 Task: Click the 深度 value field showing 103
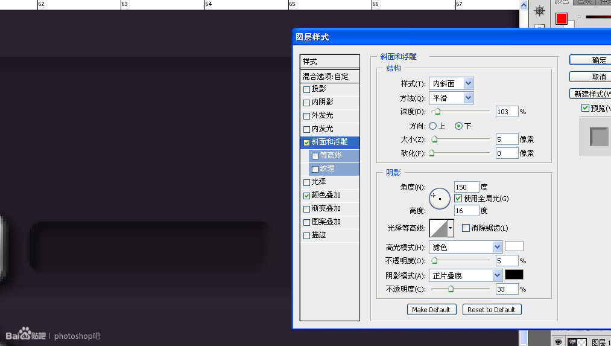point(507,112)
